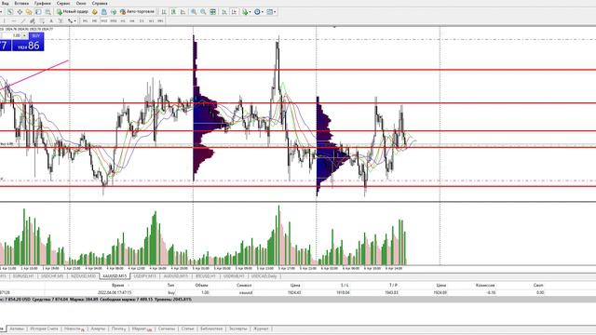
Task: Toggle the Авто-торговля button
Action: [x=137, y=12]
